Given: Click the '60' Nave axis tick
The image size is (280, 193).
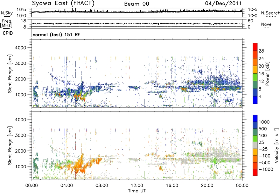Looking at the screenshot, I should click(250, 21).
